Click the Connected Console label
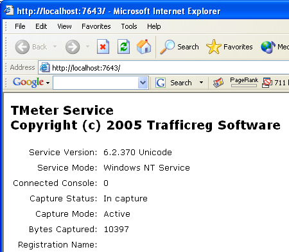Screen dimensions: 289x252 click(x=55, y=183)
